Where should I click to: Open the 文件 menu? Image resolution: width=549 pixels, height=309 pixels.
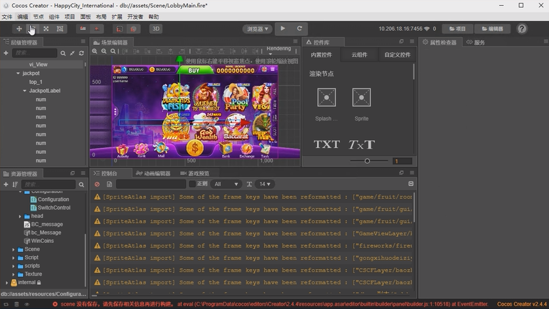coord(7,17)
